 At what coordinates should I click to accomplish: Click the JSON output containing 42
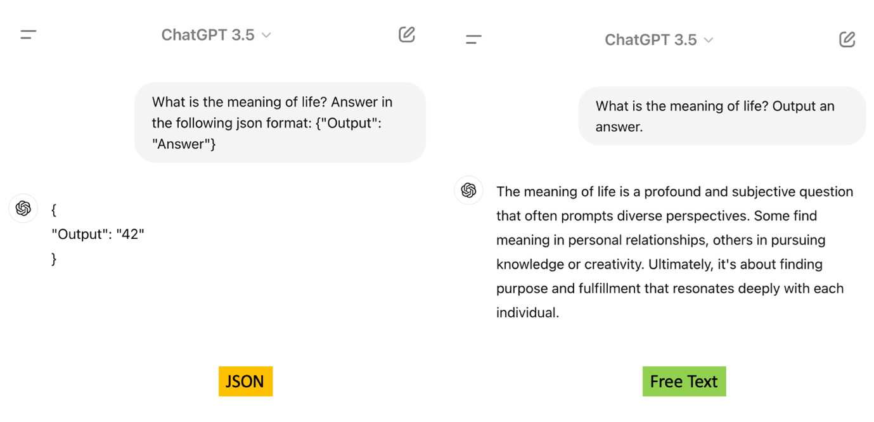tap(98, 234)
